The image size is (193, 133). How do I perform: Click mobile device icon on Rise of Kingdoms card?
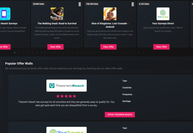(133, 4)
